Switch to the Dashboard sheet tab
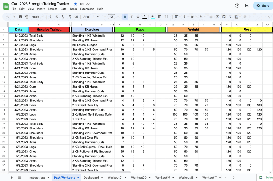The height and width of the screenshot is (181, 273). (x=91, y=178)
